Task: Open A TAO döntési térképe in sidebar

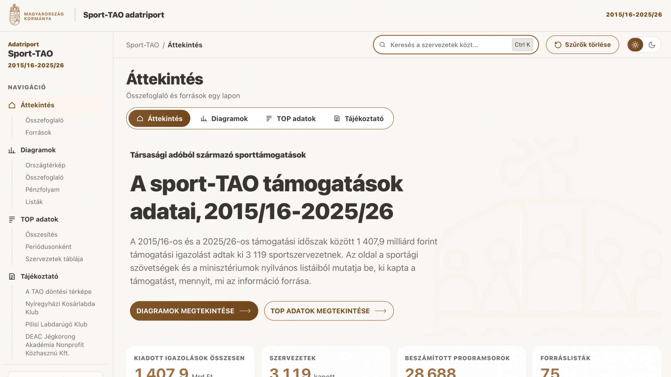Action: click(x=58, y=291)
